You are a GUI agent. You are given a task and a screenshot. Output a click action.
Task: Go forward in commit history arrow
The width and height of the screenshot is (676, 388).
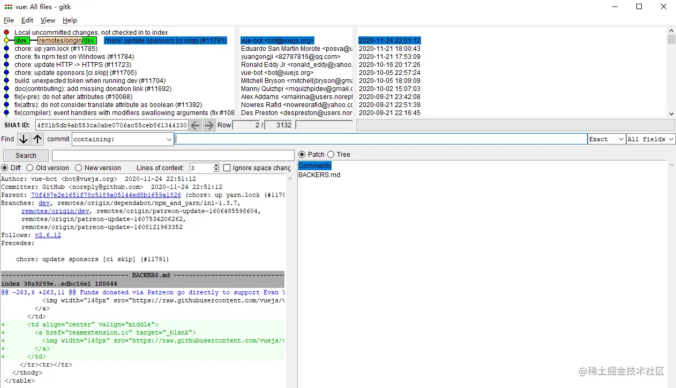pyautogui.click(x=209, y=125)
